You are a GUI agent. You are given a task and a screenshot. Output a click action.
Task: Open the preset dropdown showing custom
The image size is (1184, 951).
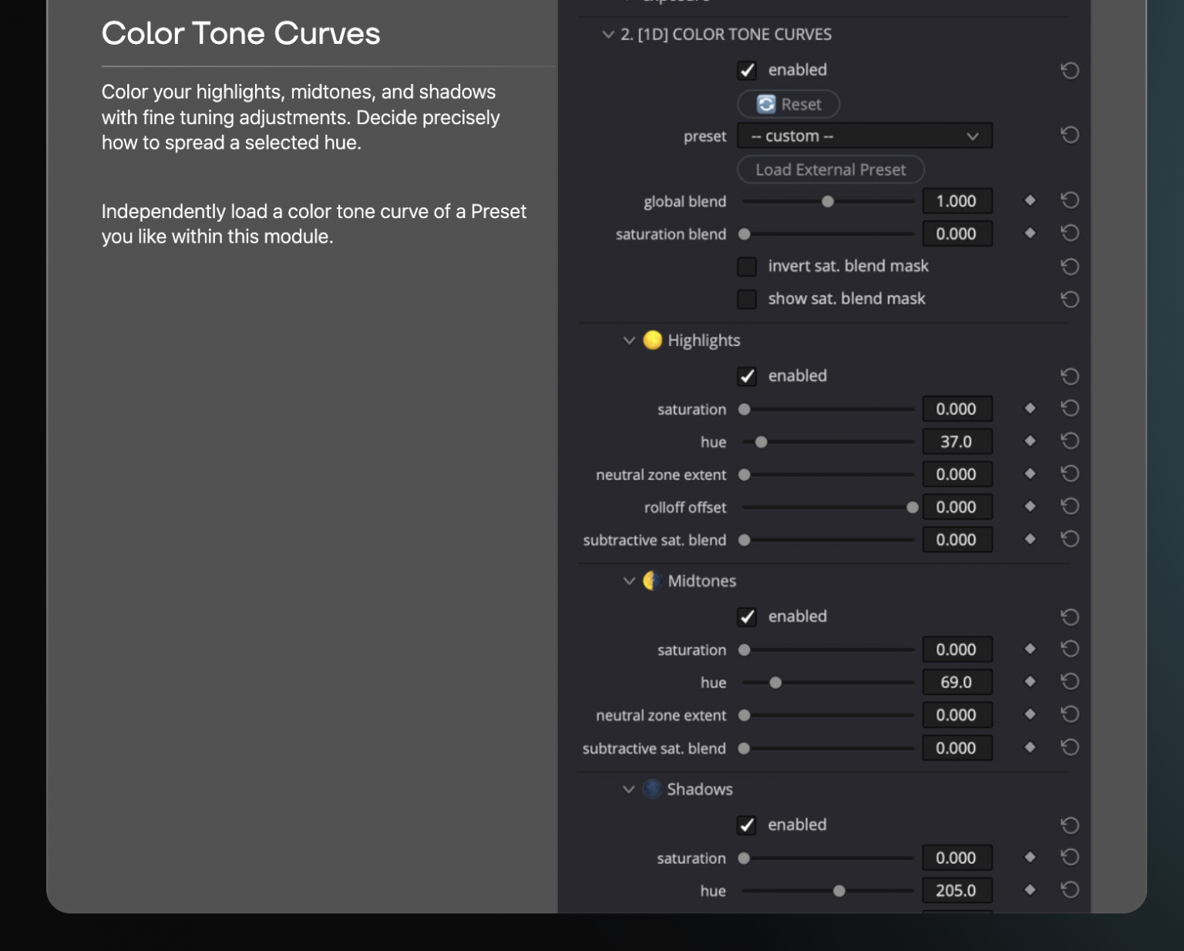864,136
